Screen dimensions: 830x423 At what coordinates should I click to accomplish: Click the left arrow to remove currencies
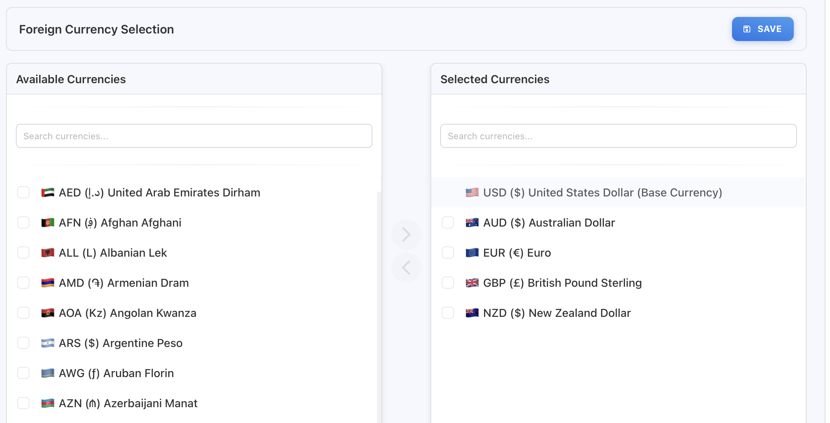(x=406, y=268)
